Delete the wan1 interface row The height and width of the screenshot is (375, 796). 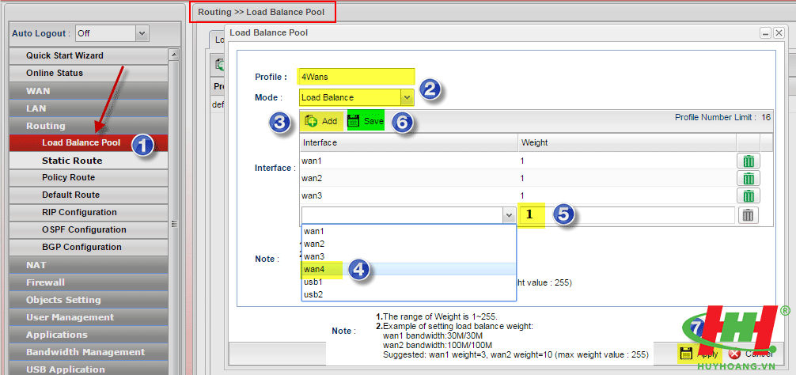tap(749, 161)
